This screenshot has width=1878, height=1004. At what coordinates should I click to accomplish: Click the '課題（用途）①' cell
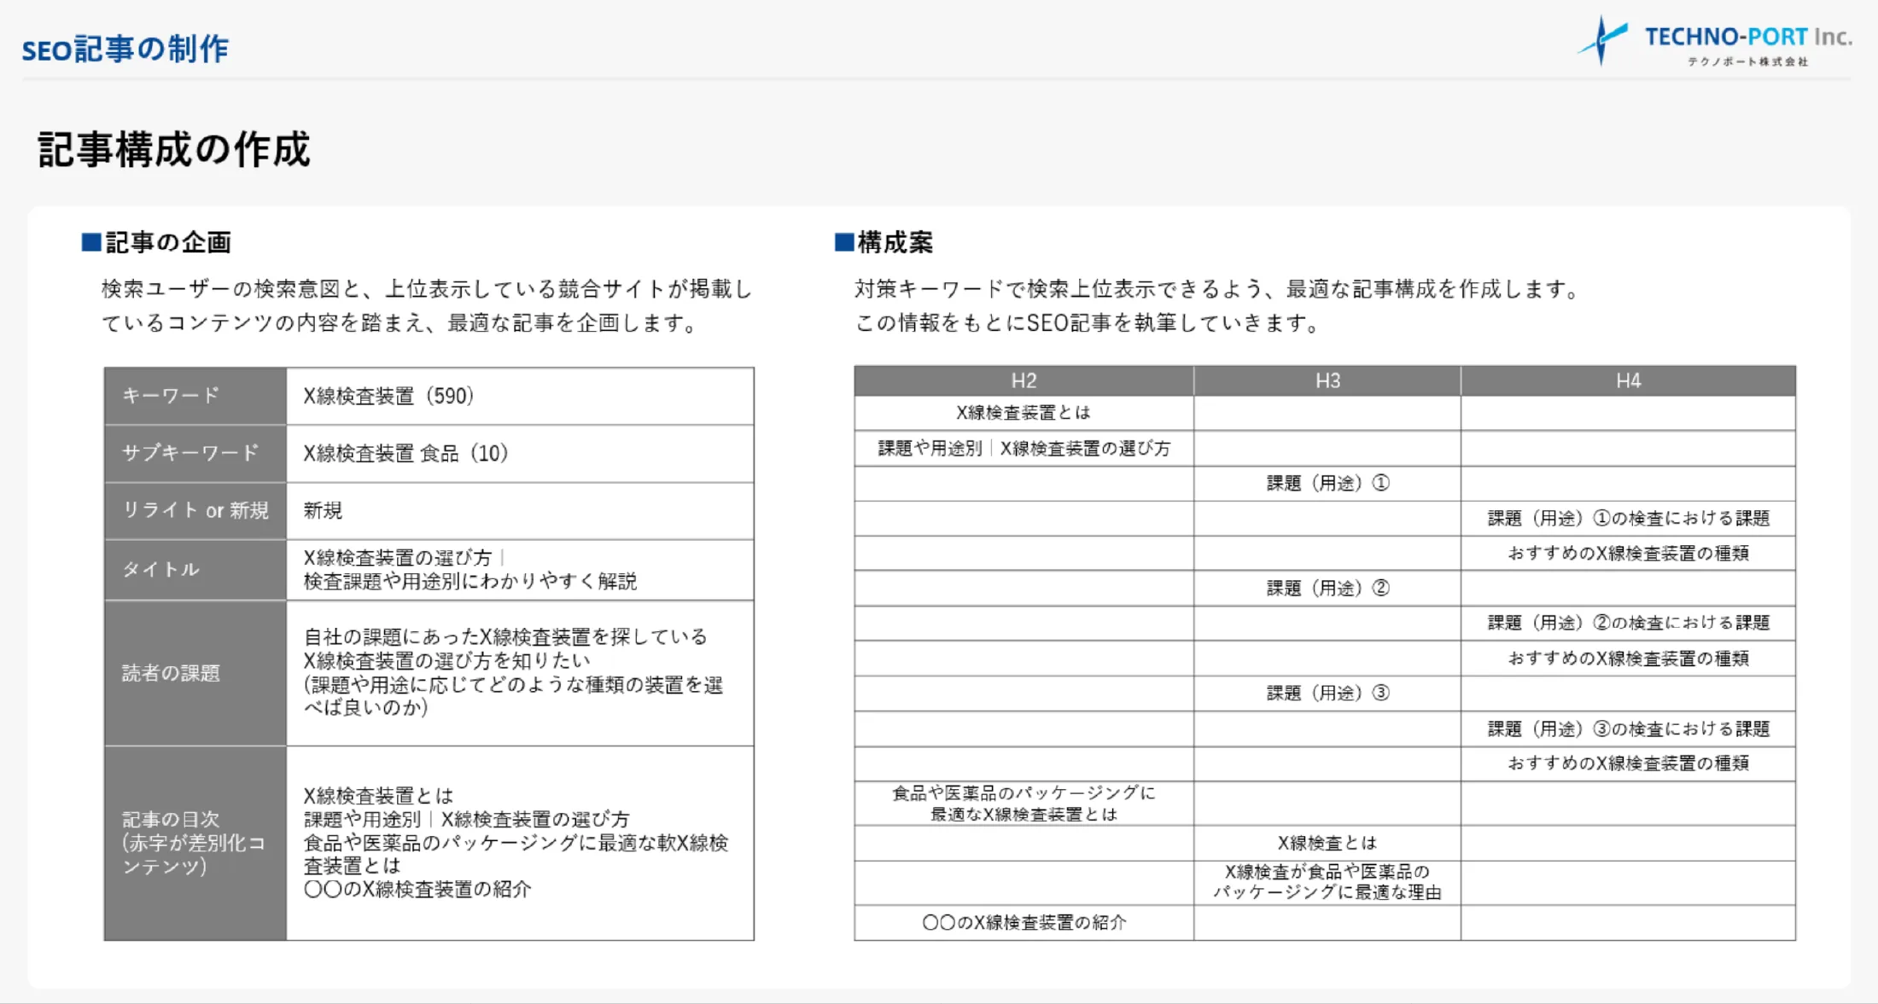1327,484
